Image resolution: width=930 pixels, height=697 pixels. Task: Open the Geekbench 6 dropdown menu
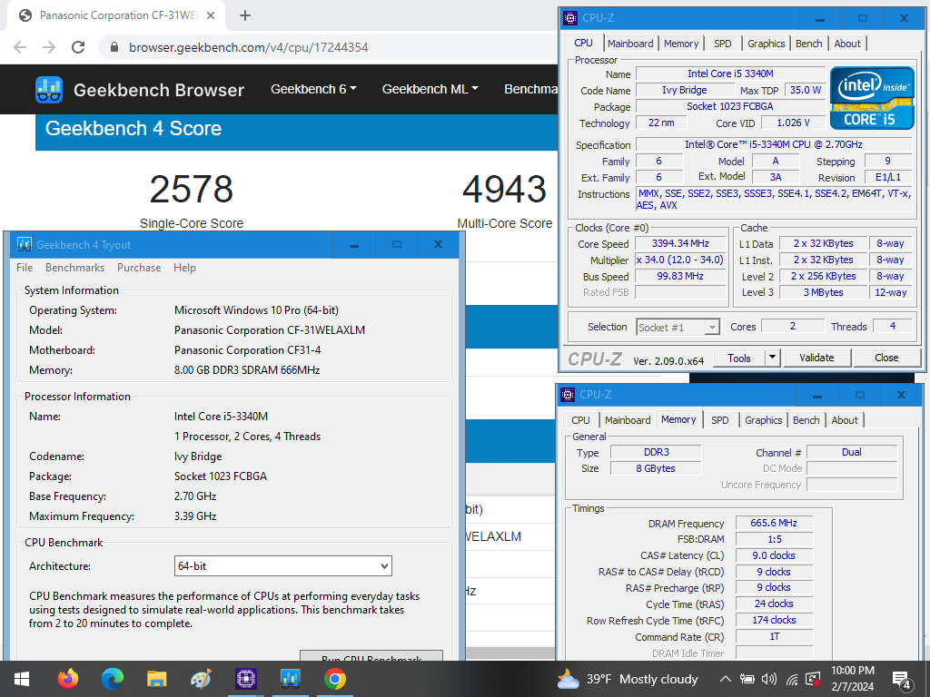pos(313,89)
